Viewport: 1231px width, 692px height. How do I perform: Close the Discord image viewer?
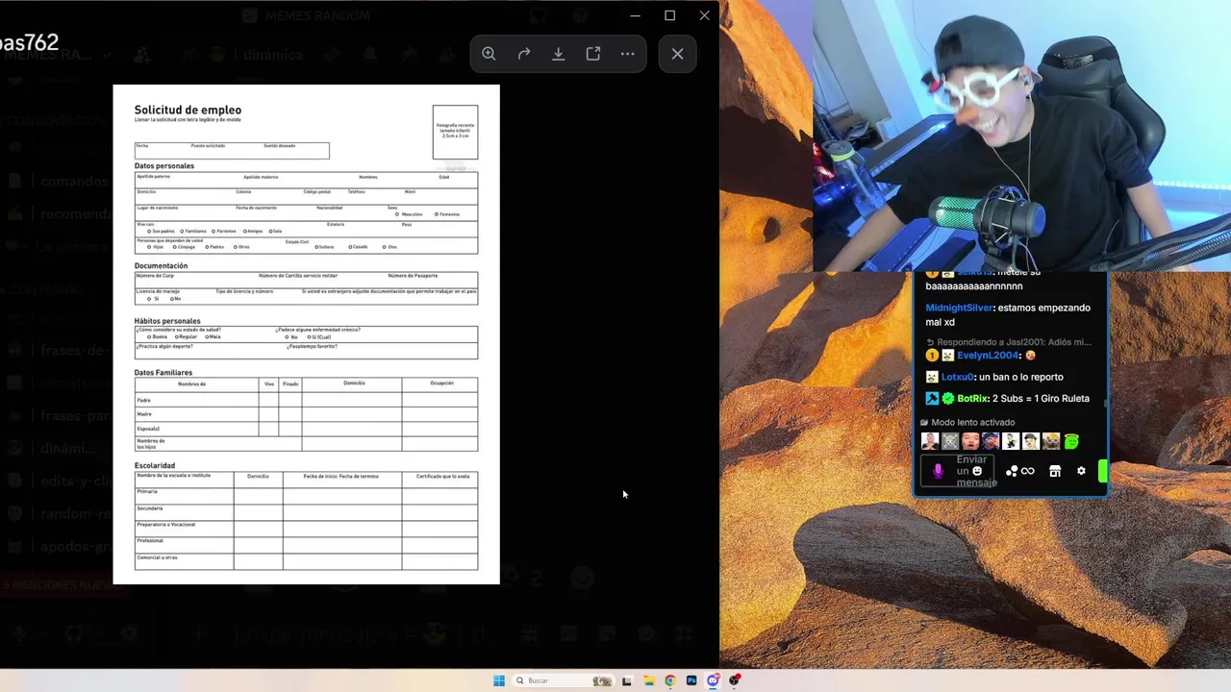pyautogui.click(x=677, y=54)
